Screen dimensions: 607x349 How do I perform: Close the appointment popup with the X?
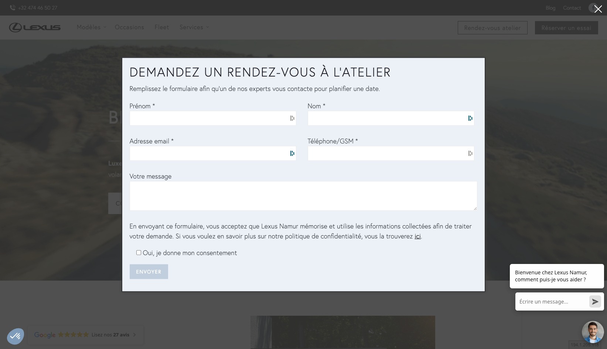click(x=598, y=9)
